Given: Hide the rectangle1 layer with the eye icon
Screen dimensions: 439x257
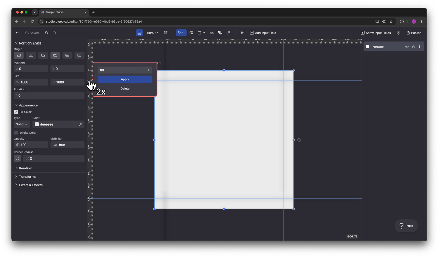Looking at the screenshot, I should [x=407, y=47].
